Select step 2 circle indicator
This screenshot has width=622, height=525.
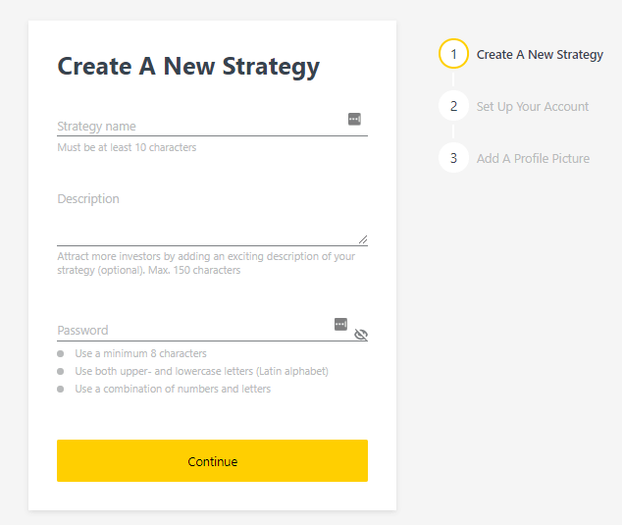(453, 106)
